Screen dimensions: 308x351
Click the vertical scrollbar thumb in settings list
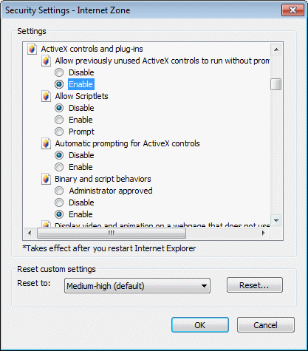(x=276, y=84)
